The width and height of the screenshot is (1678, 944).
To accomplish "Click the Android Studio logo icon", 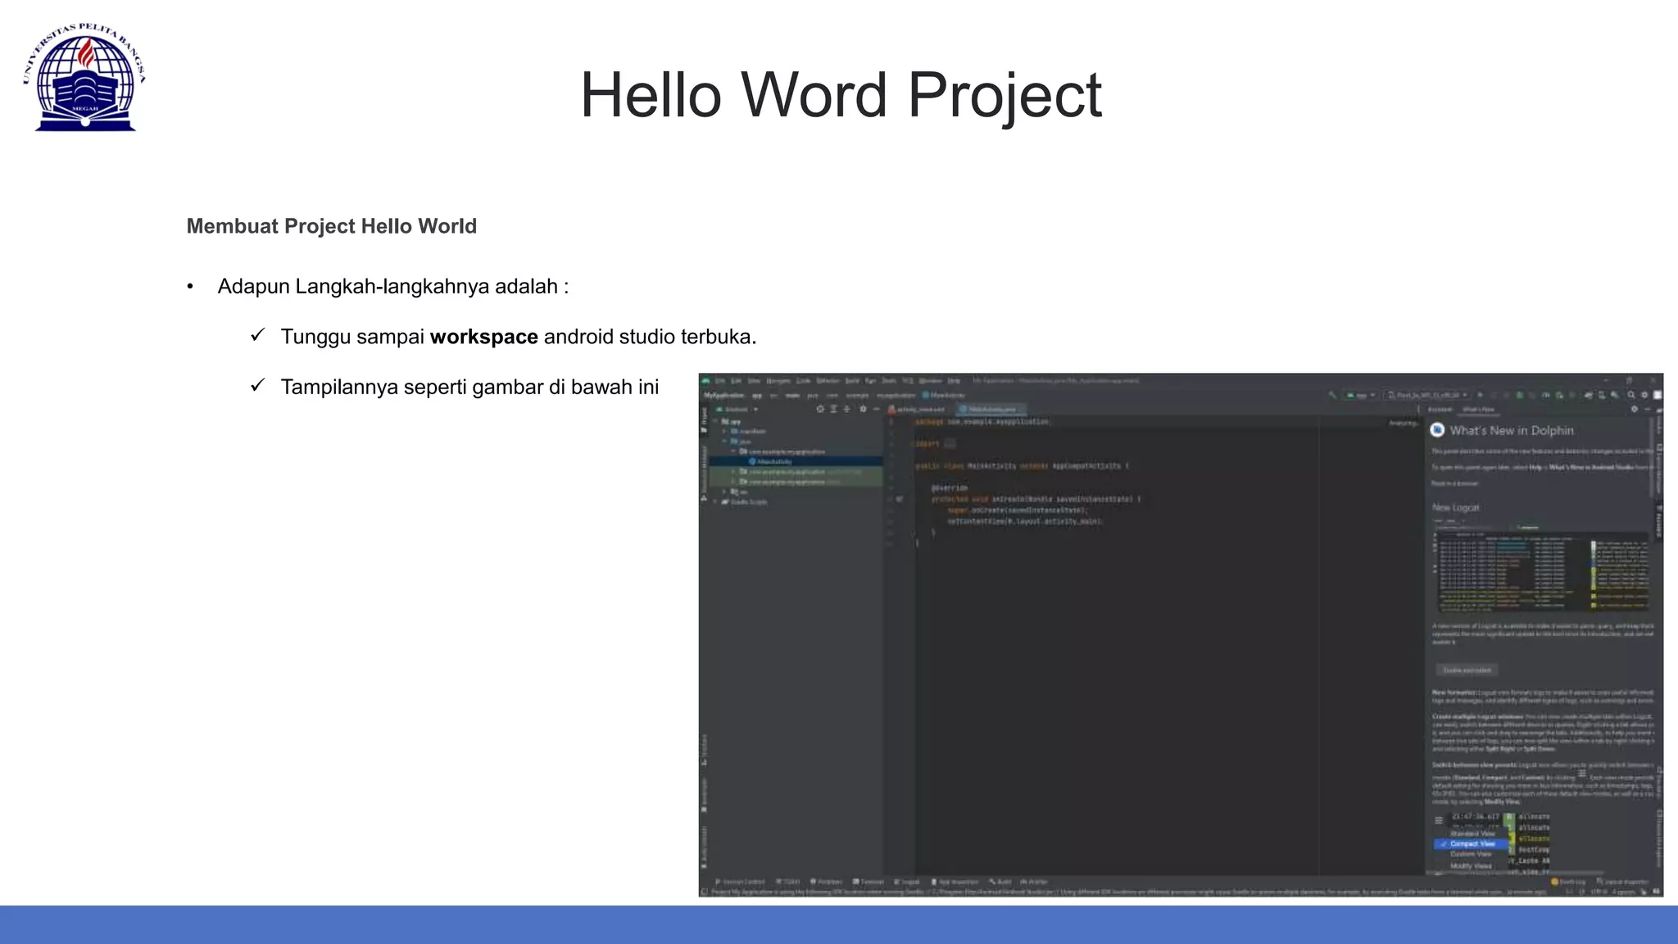I will coord(705,381).
